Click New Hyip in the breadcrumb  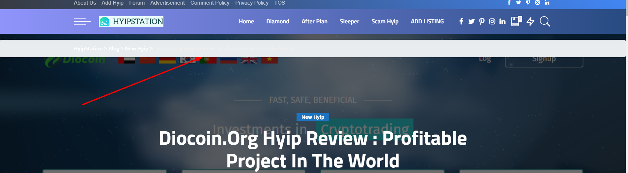pyautogui.click(x=136, y=48)
